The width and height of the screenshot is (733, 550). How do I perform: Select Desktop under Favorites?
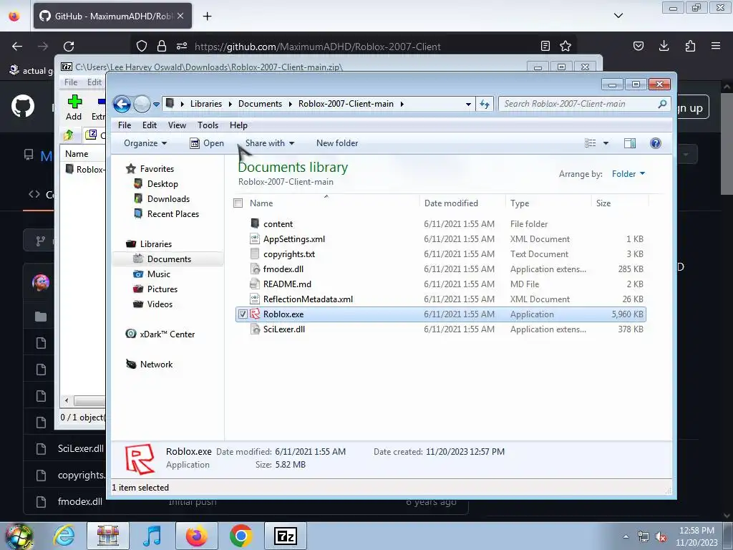(x=162, y=184)
